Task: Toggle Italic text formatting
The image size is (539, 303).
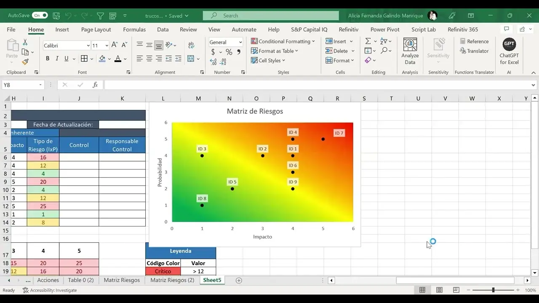Action: tap(57, 58)
